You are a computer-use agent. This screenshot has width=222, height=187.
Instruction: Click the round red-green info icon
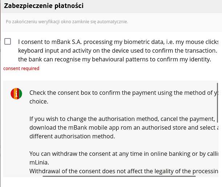(x=16, y=94)
